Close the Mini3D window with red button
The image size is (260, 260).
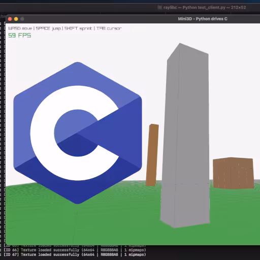click(x=10, y=19)
